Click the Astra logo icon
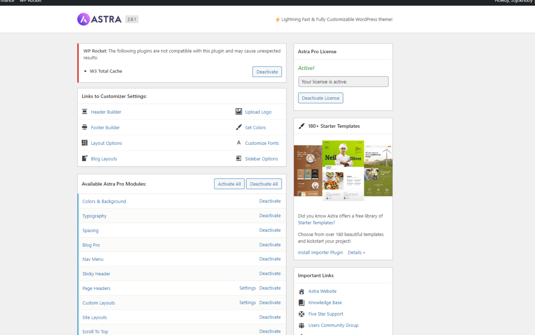 83,19
